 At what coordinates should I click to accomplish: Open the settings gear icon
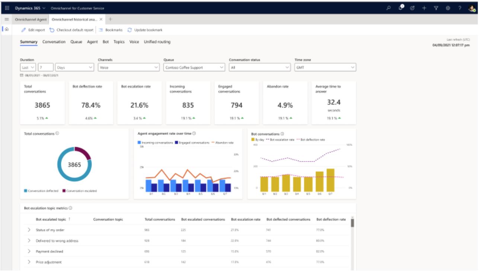(x=448, y=8)
